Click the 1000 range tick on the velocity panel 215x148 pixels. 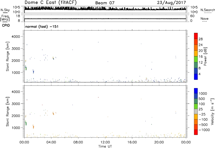pos(16,128)
